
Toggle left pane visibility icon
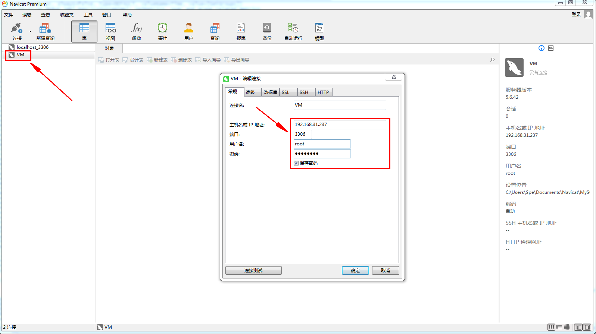click(x=578, y=327)
